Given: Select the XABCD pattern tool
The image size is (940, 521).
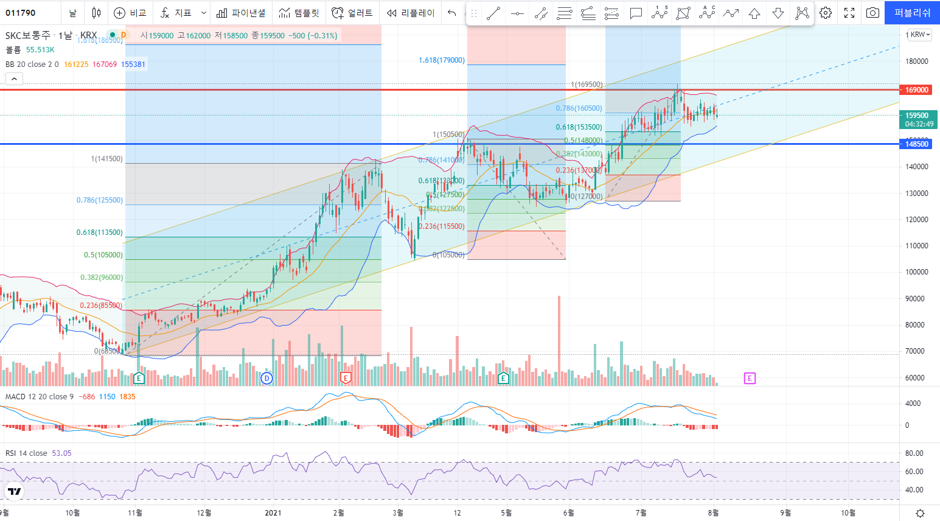Looking at the screenshot, I should click(683, 13).
